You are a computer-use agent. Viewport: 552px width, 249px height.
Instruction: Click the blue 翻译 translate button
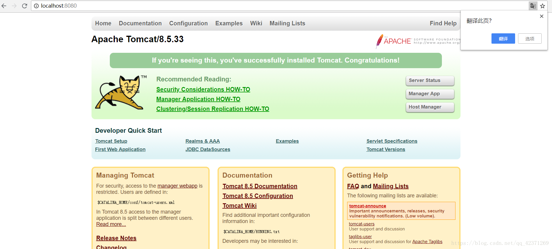point(503,39)
